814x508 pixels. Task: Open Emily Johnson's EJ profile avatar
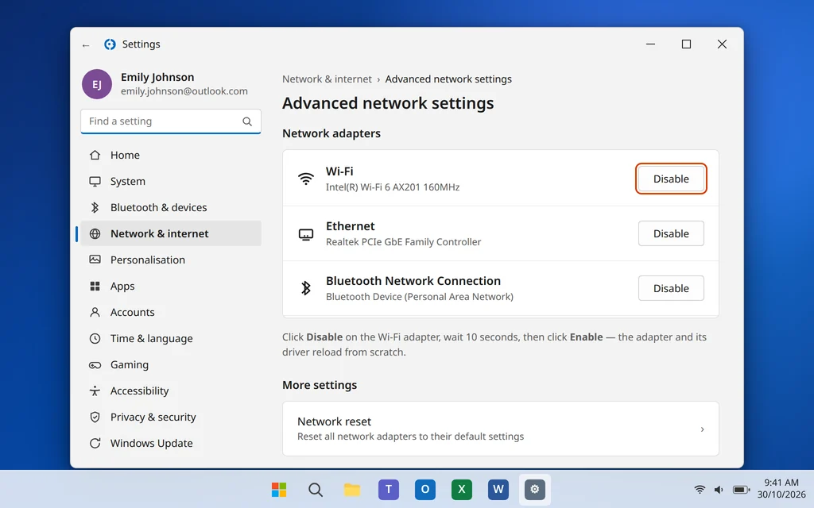pos(96,84)
